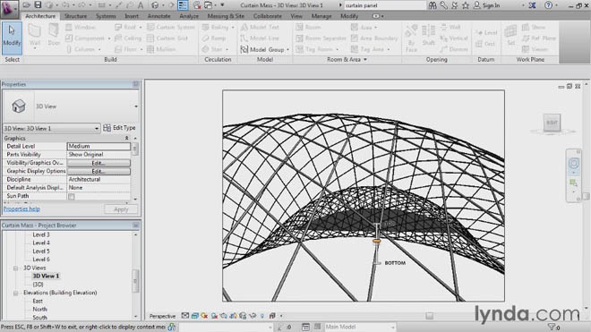Click the Default 3D View icon in quick access toolbar

155,5
